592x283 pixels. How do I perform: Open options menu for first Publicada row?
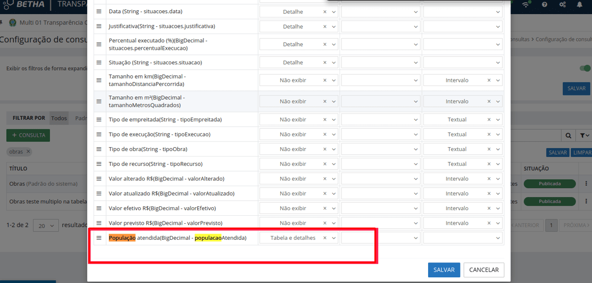coord(586,184)
